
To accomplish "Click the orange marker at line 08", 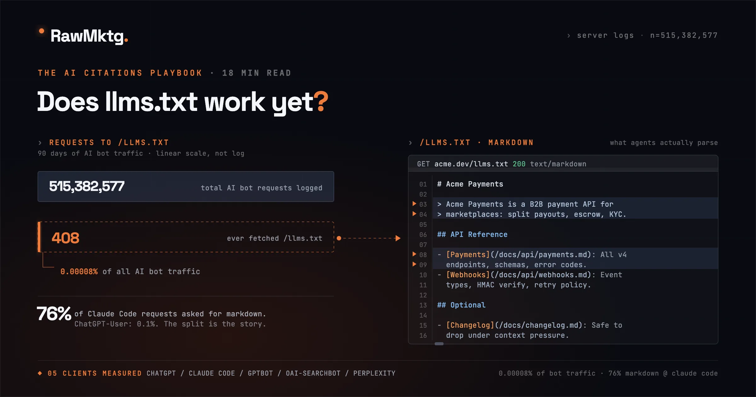I will pyautogui.click(x=415, y=254).
